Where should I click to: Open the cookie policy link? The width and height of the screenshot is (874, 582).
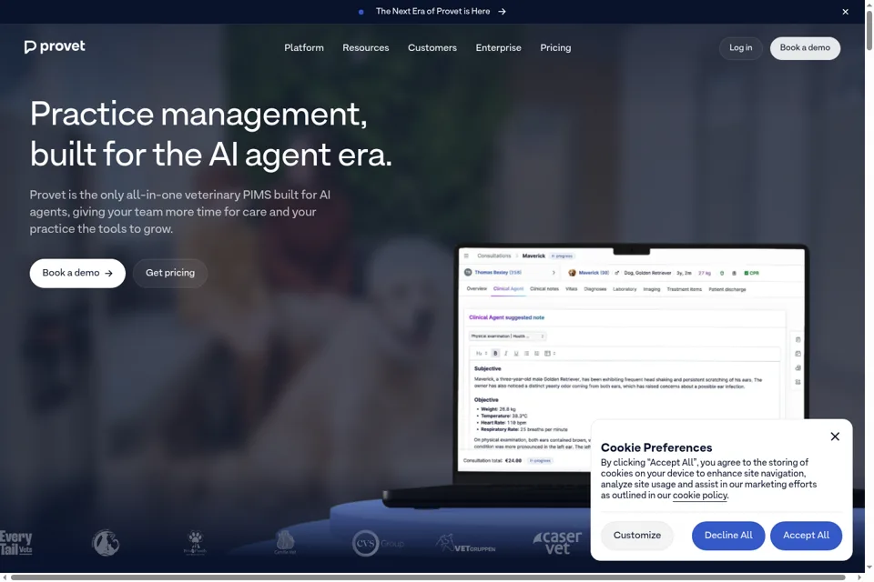click(x=699, y=495)
